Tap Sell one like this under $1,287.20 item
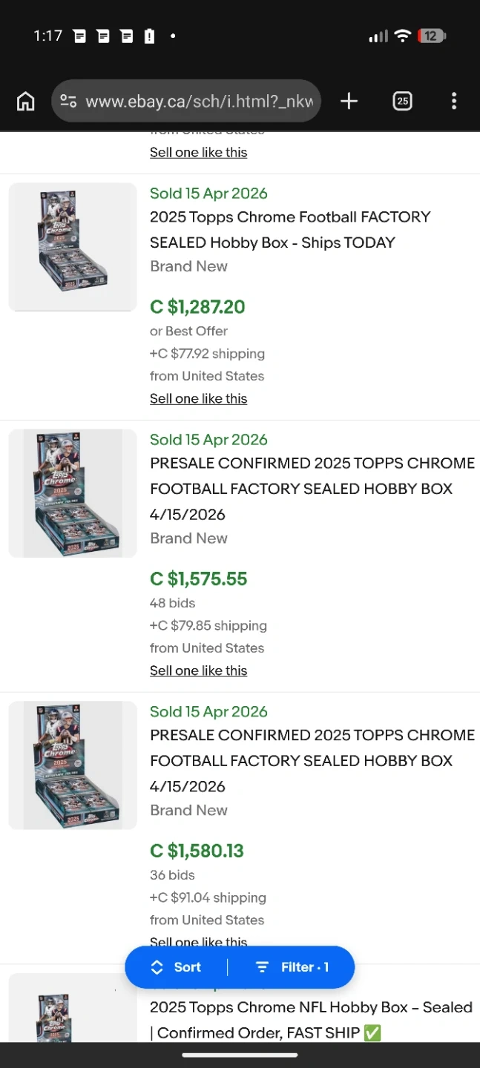Viewport: 480px width, 1068px height. [198, 398]
